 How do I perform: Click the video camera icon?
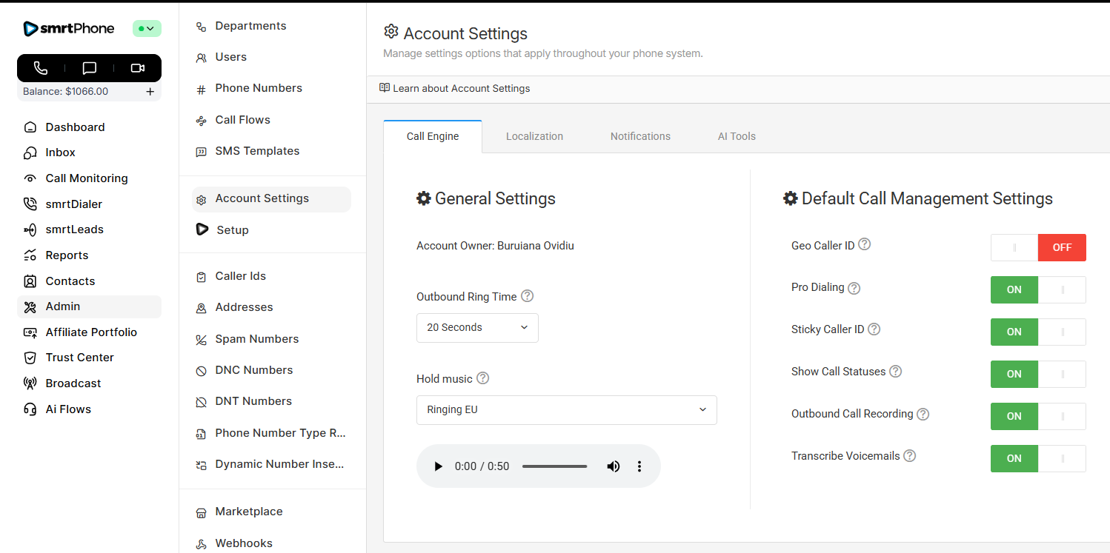pyautogui.click(x=137, y=68)
